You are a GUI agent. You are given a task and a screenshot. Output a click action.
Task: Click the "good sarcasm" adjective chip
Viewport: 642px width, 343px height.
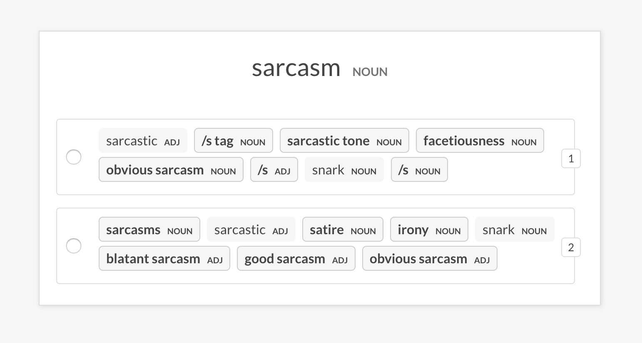click(296, 259)
